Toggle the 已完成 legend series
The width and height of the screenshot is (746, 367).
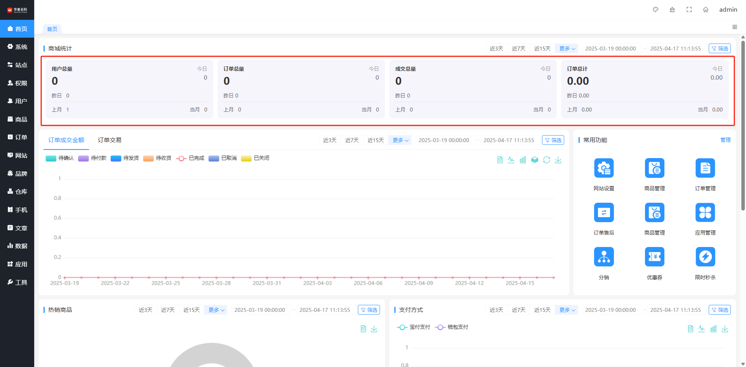coord(190,158)
